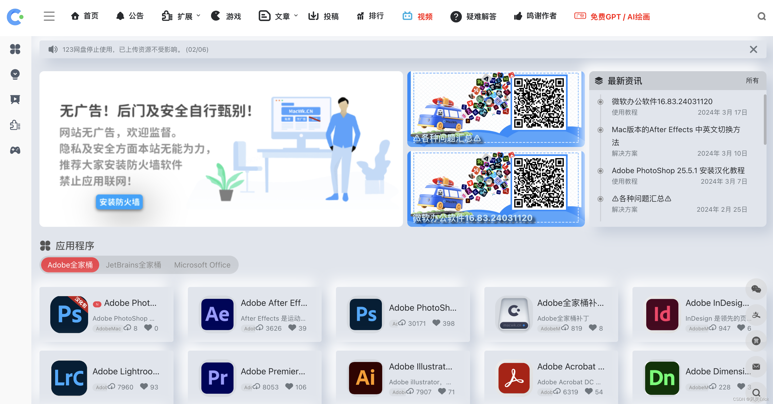Click the 无广告 main banner slide
This screenshot has width=773, height=404.
click(x=221, y=149)
